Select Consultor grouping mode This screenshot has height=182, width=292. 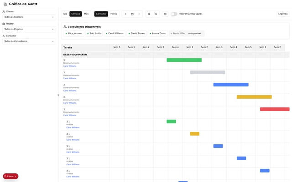pyautogui.click(x=101, y=14)
